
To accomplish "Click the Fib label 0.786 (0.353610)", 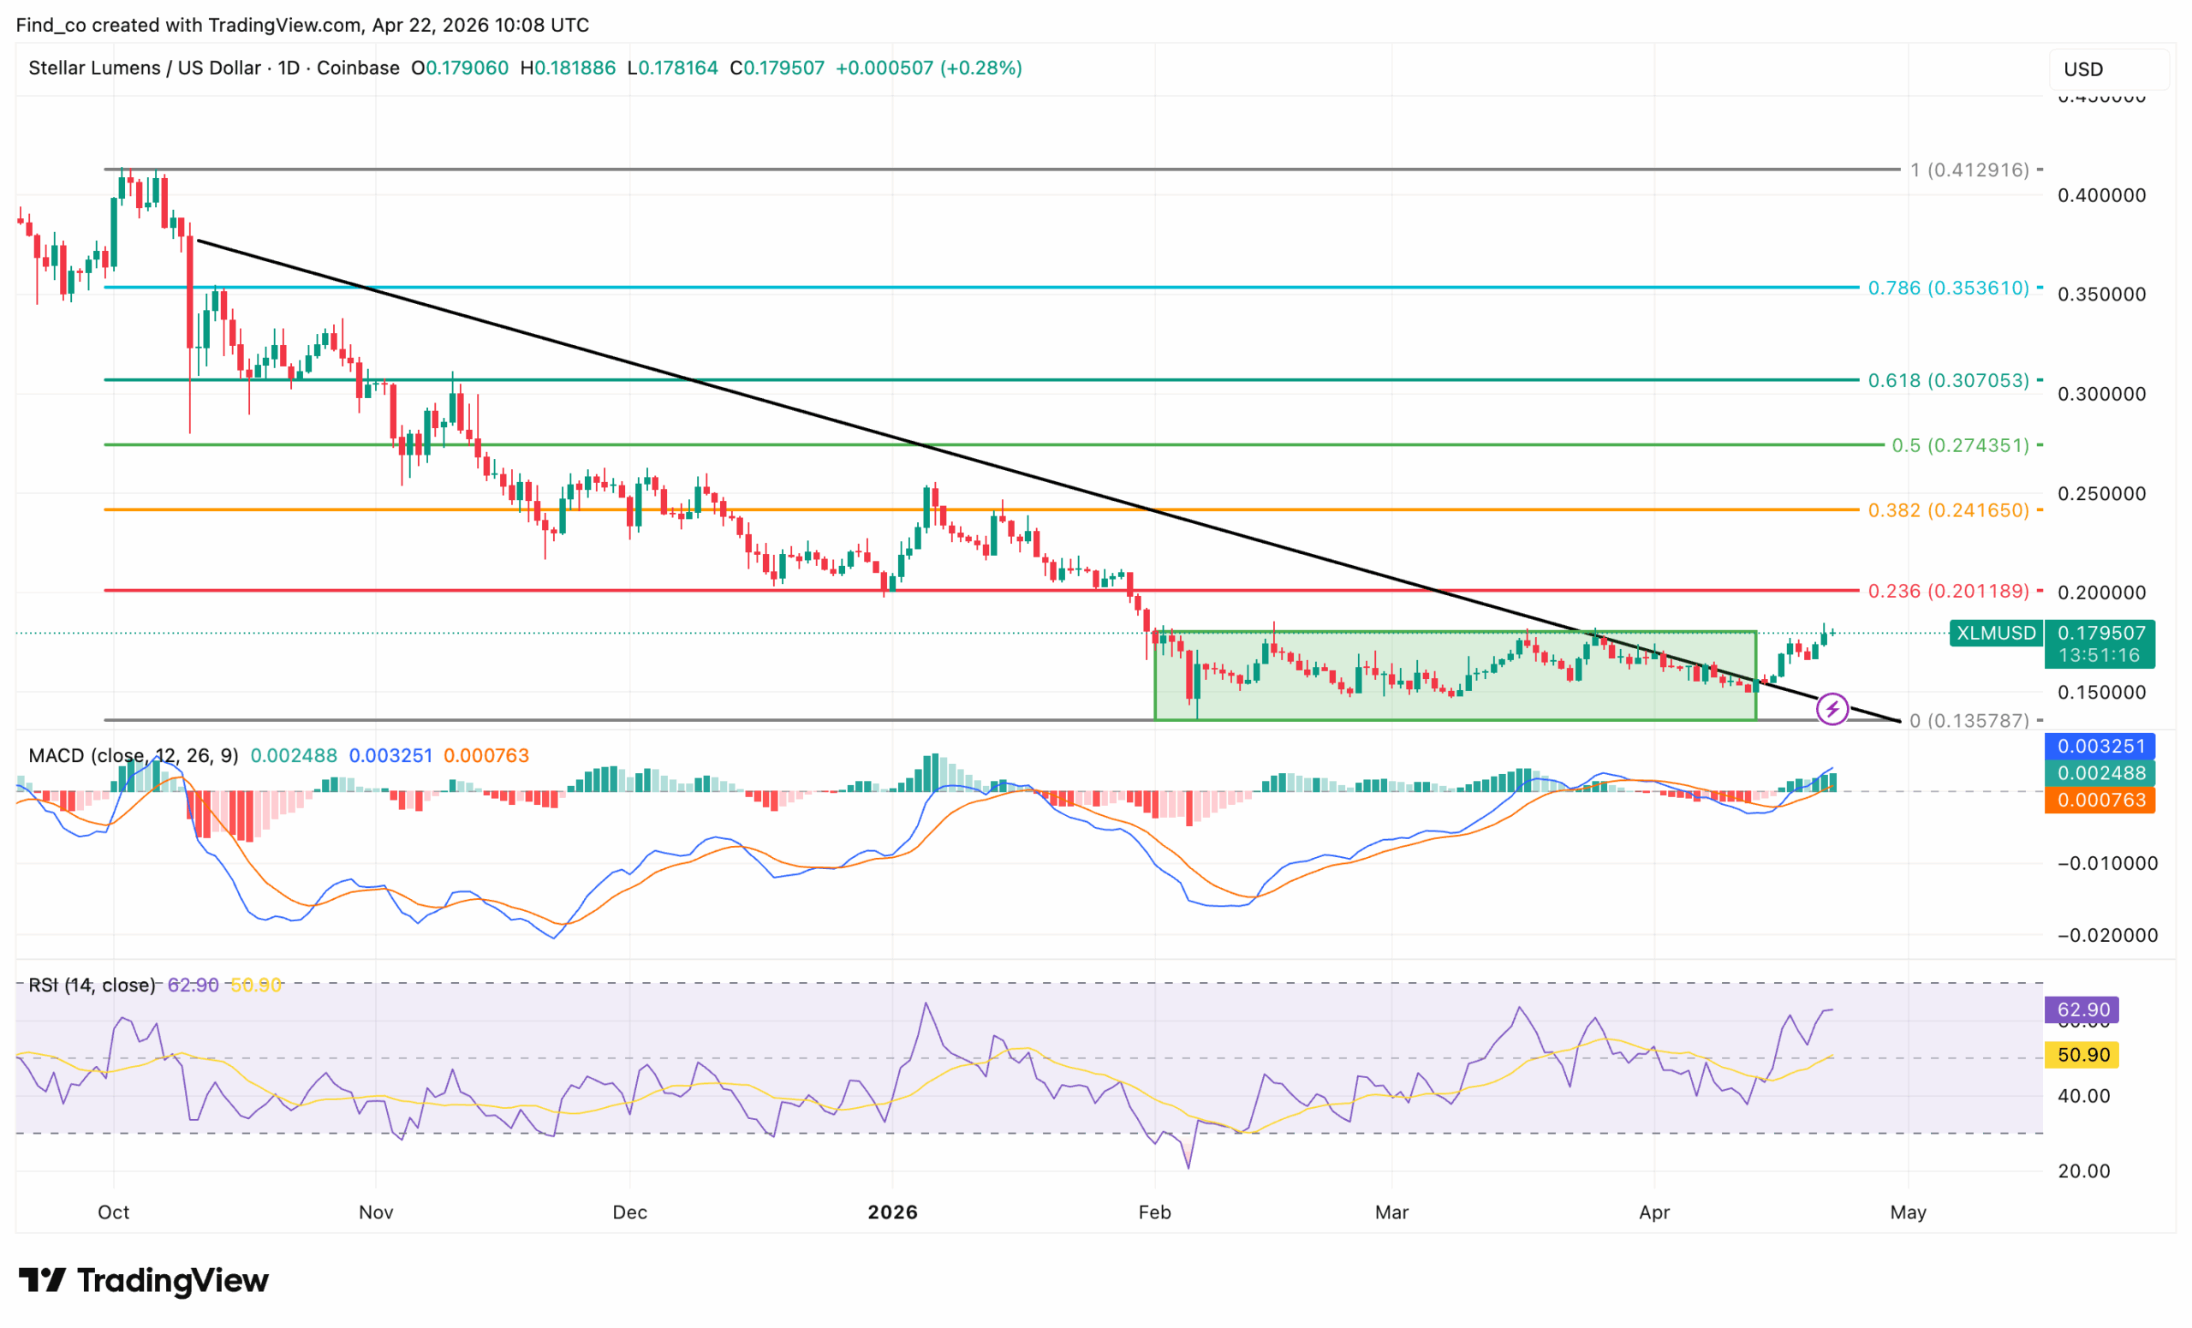I will [1948, 288].
